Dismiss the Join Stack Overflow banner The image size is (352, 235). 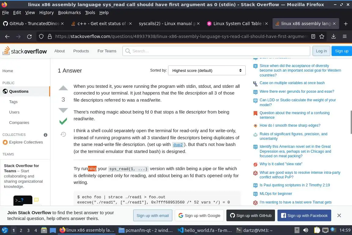click(339, 215)
